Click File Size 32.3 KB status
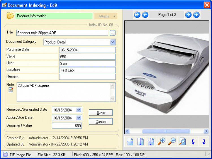212x159 pixels. coord(51,155)
